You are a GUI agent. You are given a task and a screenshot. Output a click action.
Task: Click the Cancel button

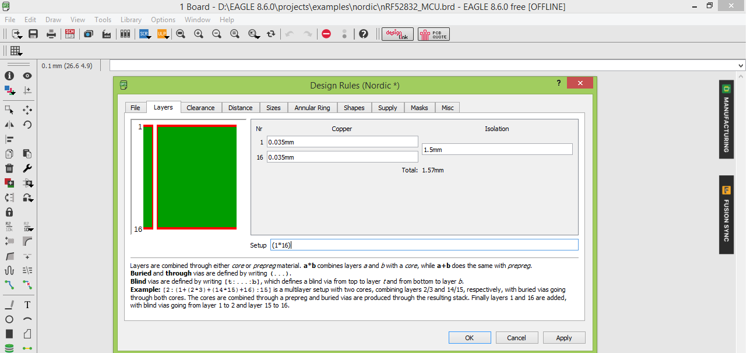tap(516, 338)
